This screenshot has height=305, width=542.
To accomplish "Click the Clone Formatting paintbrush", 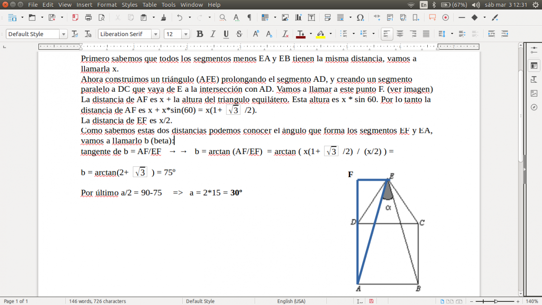I will [x=163, y=18].
